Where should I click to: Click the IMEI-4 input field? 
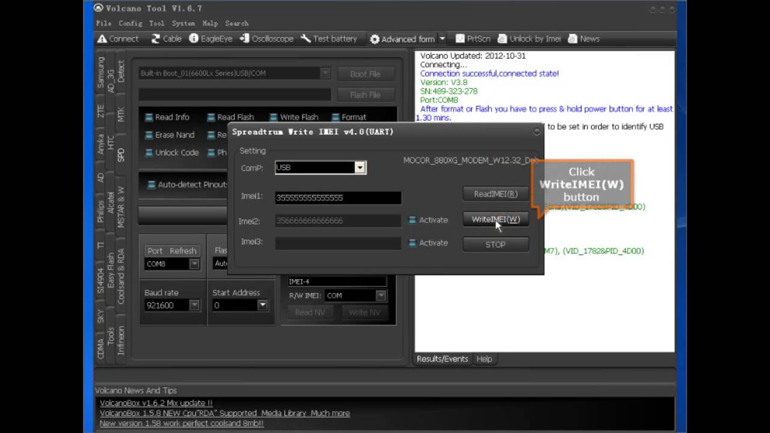click(337, 281)
